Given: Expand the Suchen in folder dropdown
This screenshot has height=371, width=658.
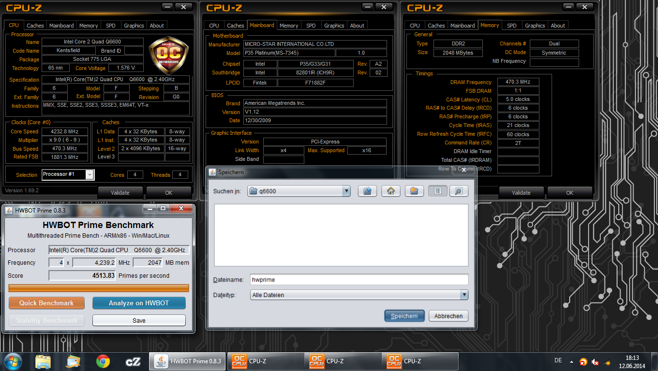Looking at the screenshot, I should pyautogui.click(x=346, y=191).
